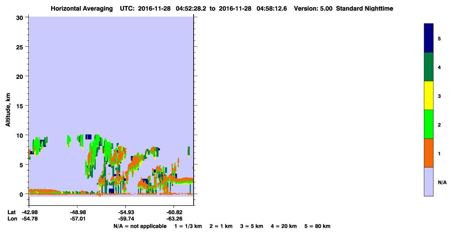Click the 'Lon' axis row label
This screenshot has height=236, width=461.
[x=12, y=219]
